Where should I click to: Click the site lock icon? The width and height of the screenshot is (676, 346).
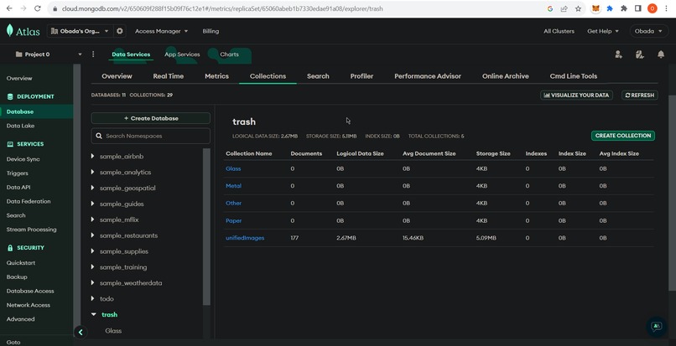click(55, 8)
